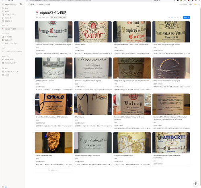Open the three-dots page menu

coord(199,4)
